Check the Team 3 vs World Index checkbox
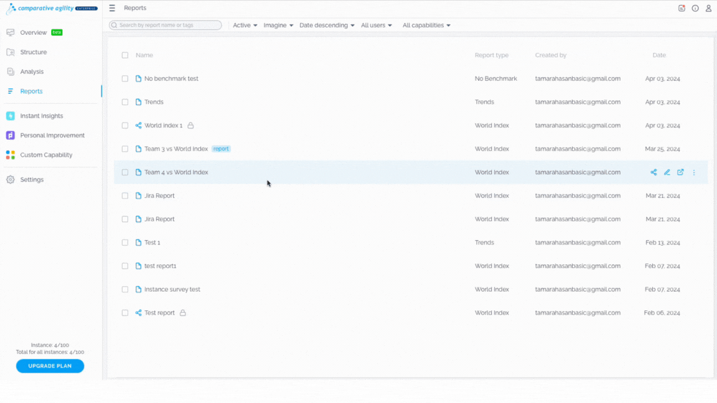Screen dimensions: 717x403 pyautogui.click(x=125, y=149)
